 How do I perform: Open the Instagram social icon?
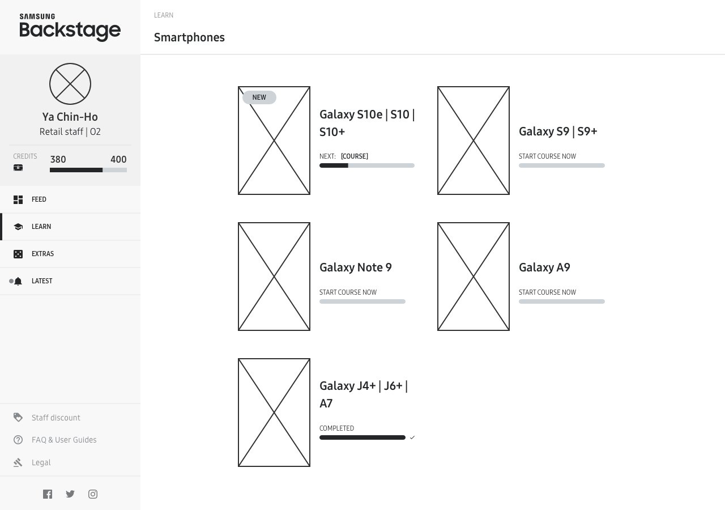(x=93, y=494)
